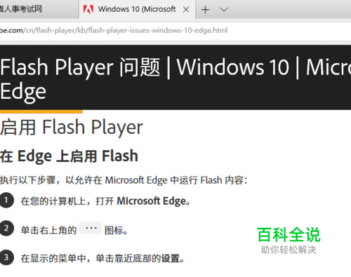Click step 1 text 打开 Microsoft Edge

(x=106, y=201)
